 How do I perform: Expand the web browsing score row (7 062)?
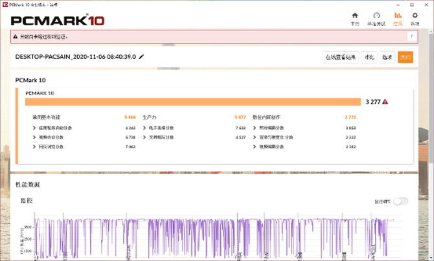34,147
